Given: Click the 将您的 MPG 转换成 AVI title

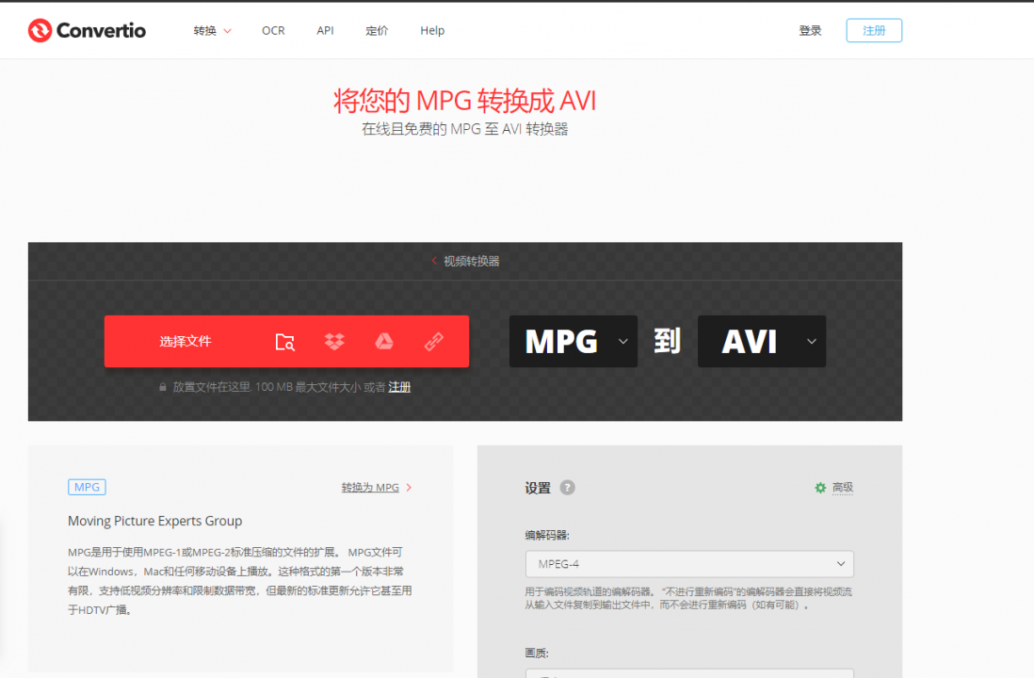Looking at the screenshot, I should tap(465, 101).
